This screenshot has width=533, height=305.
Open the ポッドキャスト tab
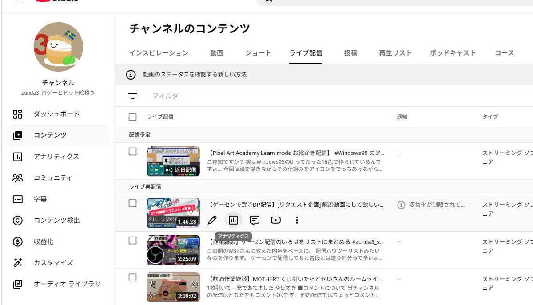point(453,53)
